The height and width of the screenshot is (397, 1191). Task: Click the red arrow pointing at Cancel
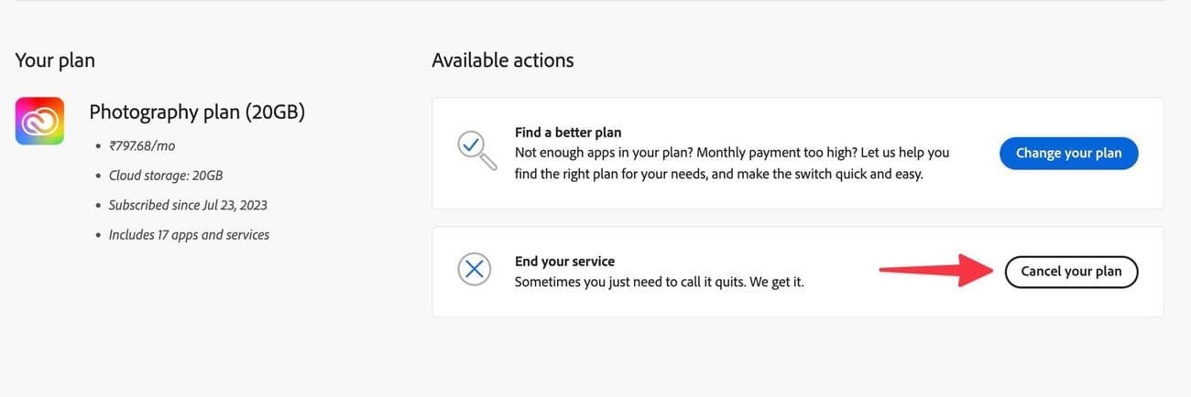935,271
